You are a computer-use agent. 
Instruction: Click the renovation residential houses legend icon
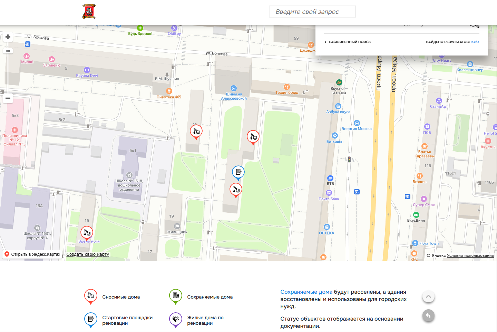tap(175, 320)
